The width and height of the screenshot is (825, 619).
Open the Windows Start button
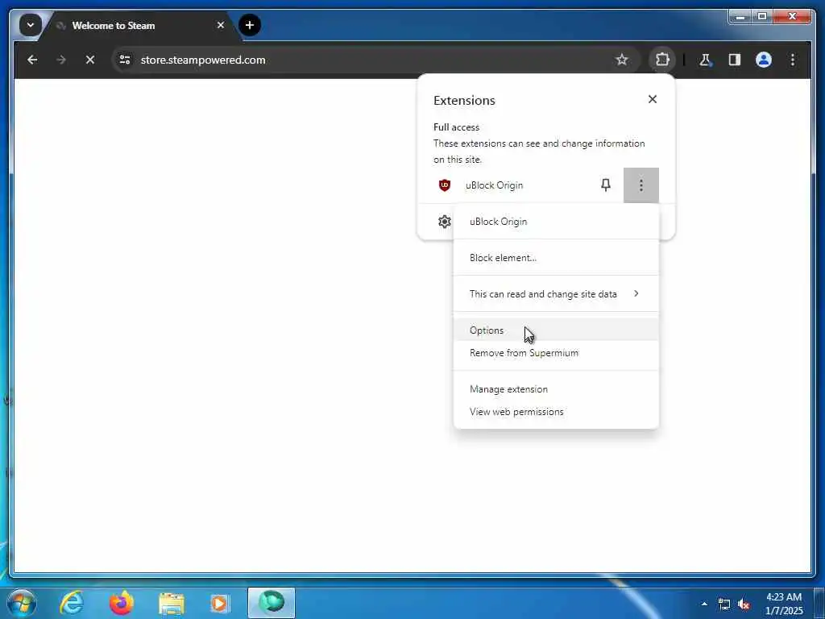[22, 603]
